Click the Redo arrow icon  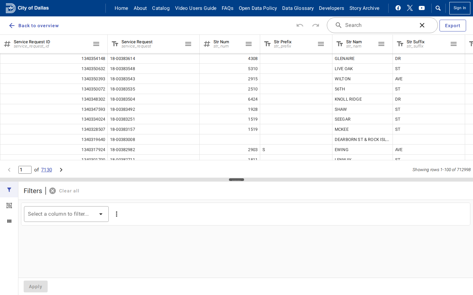[x=316, y=25]
